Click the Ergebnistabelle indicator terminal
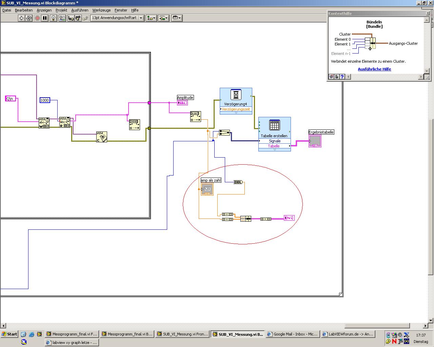 [x=315, y=141]
